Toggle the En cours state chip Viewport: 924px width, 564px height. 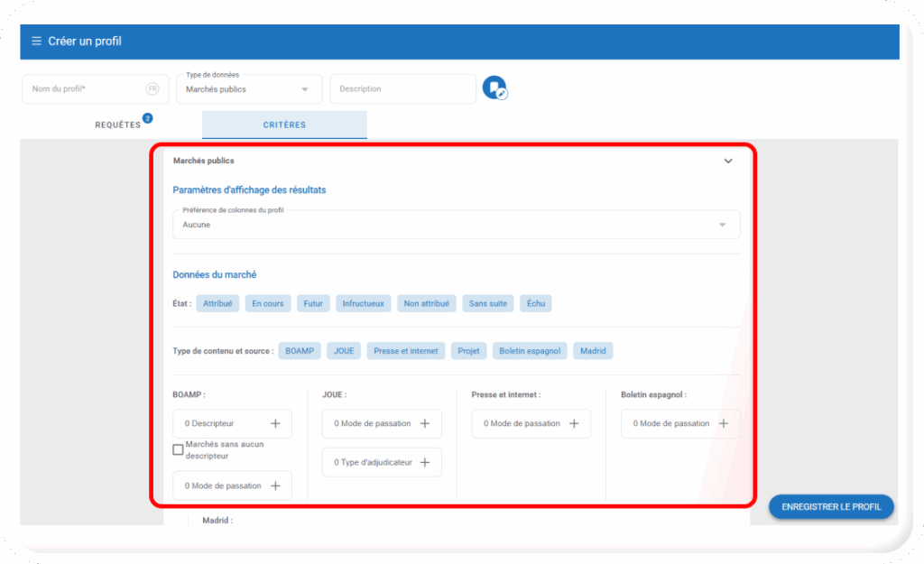[x=268, y=304]
